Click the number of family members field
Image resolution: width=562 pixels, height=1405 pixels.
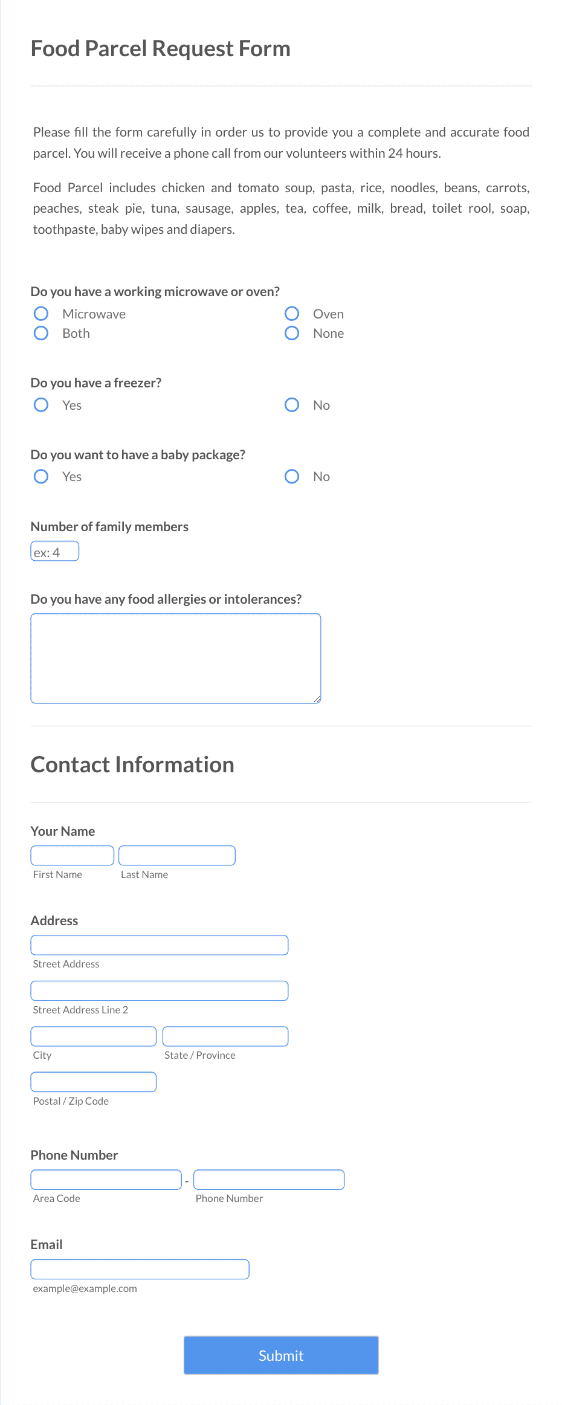(54, 551)
